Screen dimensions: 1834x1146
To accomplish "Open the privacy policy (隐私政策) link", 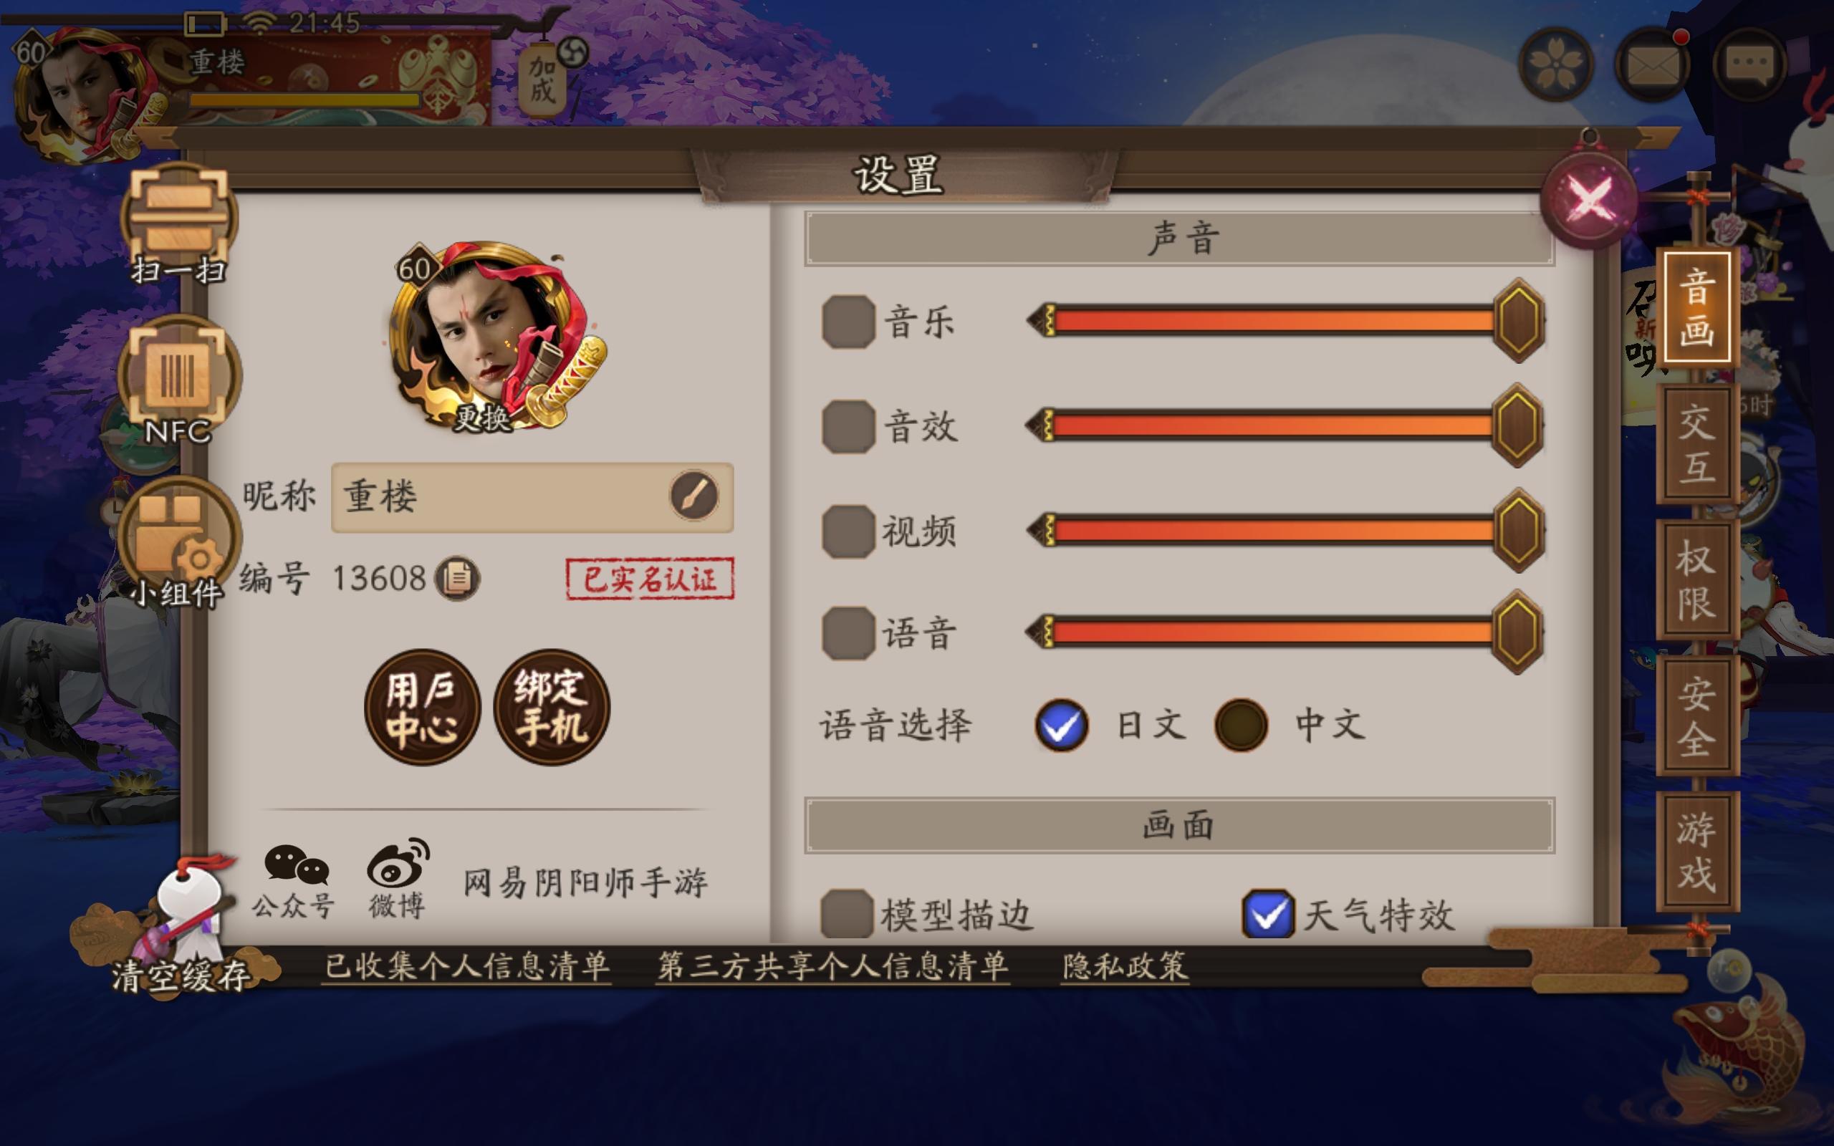I will click(1125, 966).
